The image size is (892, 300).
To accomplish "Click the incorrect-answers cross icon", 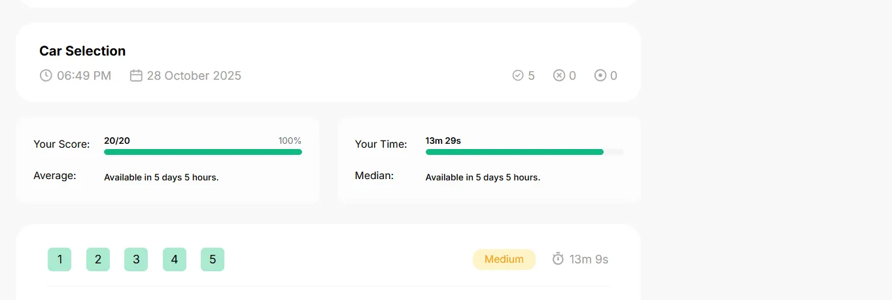I will click(x=559, y=76).
